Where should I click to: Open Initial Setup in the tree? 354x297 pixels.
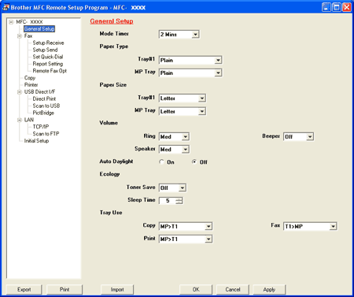[x=36, y=141]
